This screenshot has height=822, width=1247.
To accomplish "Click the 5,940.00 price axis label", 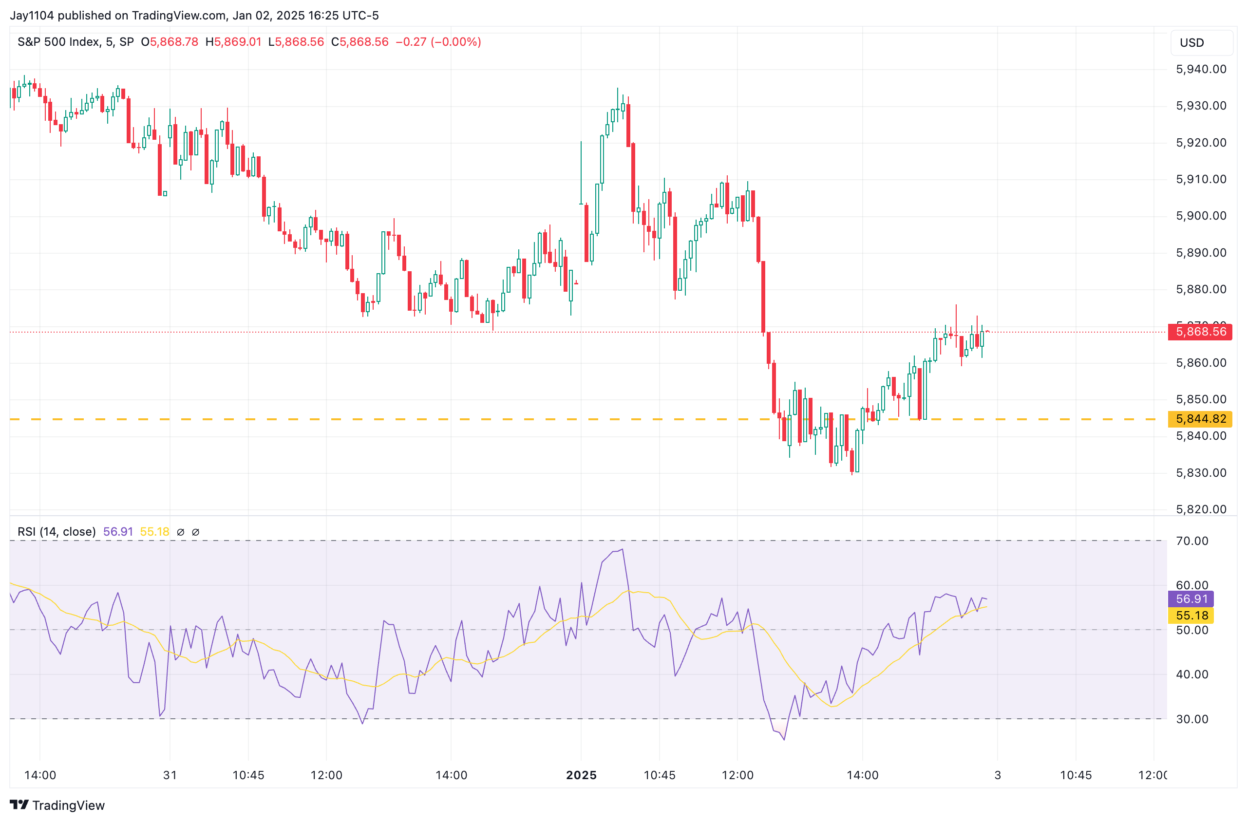I will 1201,69.
